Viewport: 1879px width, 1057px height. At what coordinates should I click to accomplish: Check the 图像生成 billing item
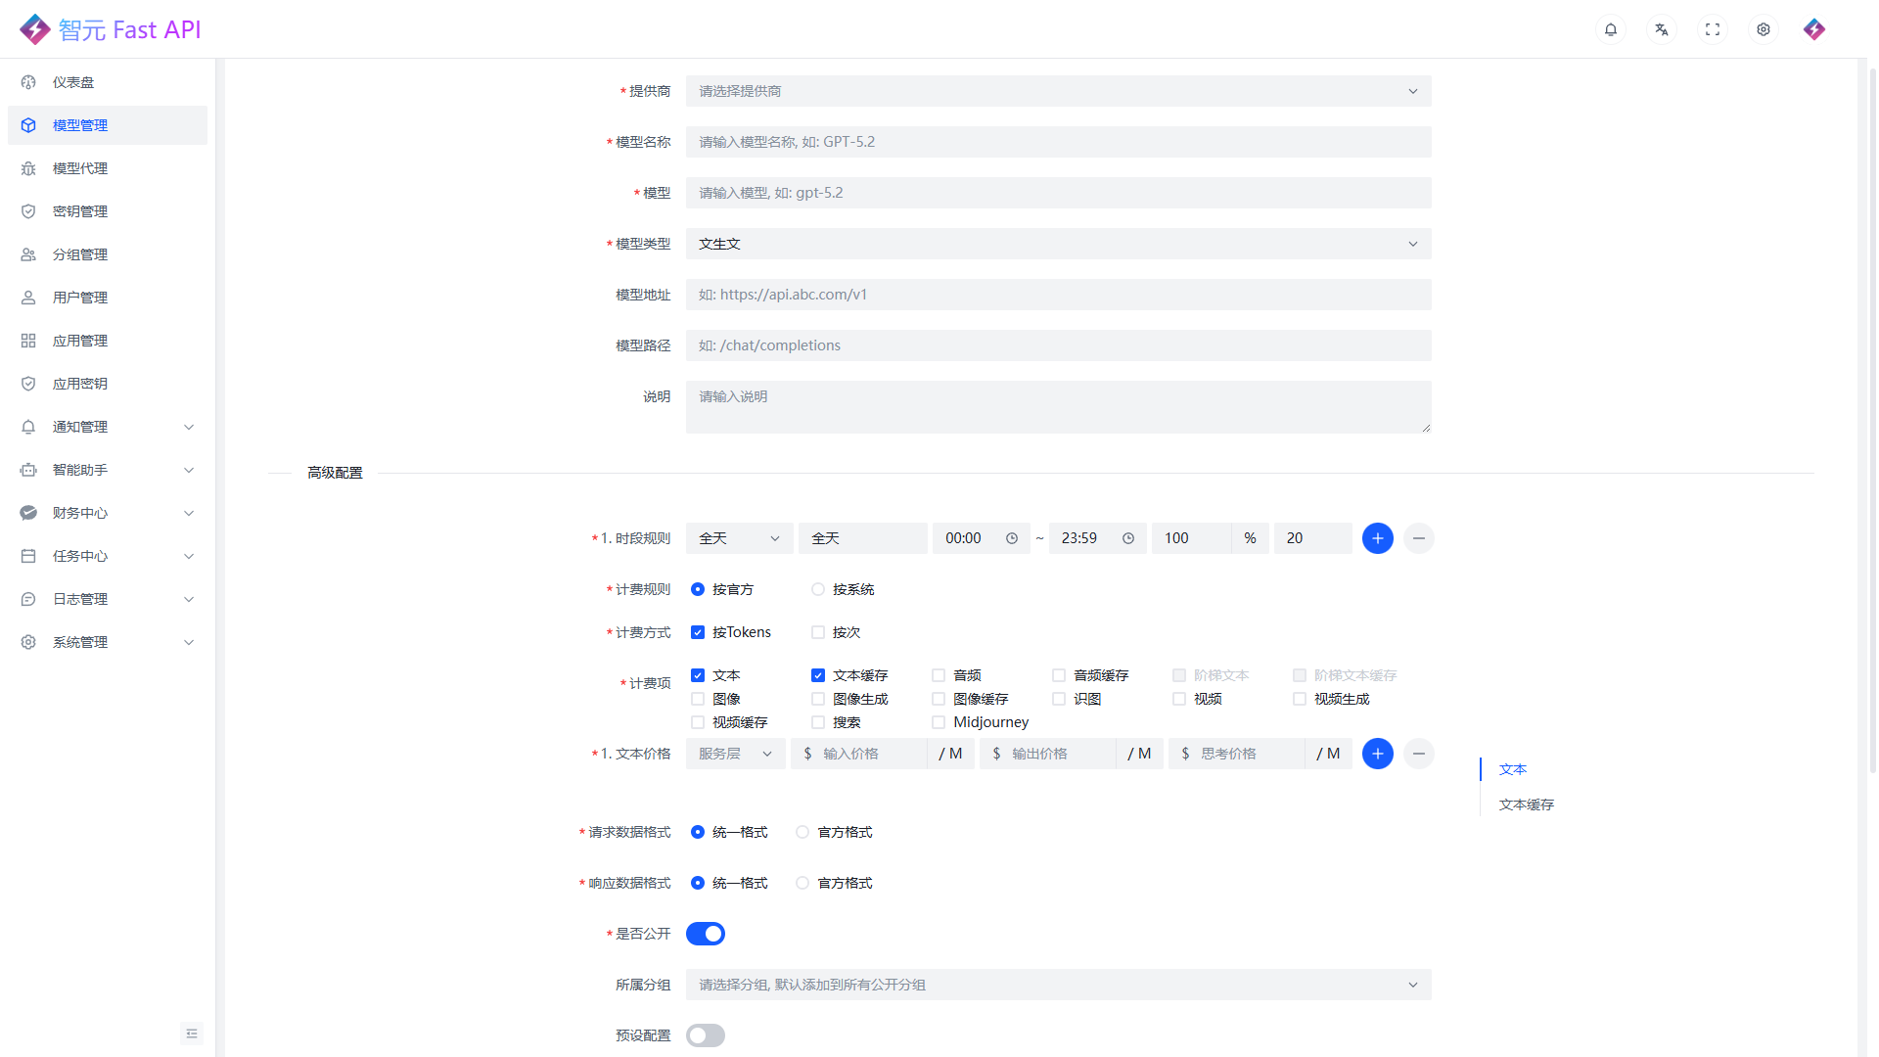click(x=818, y=699)
